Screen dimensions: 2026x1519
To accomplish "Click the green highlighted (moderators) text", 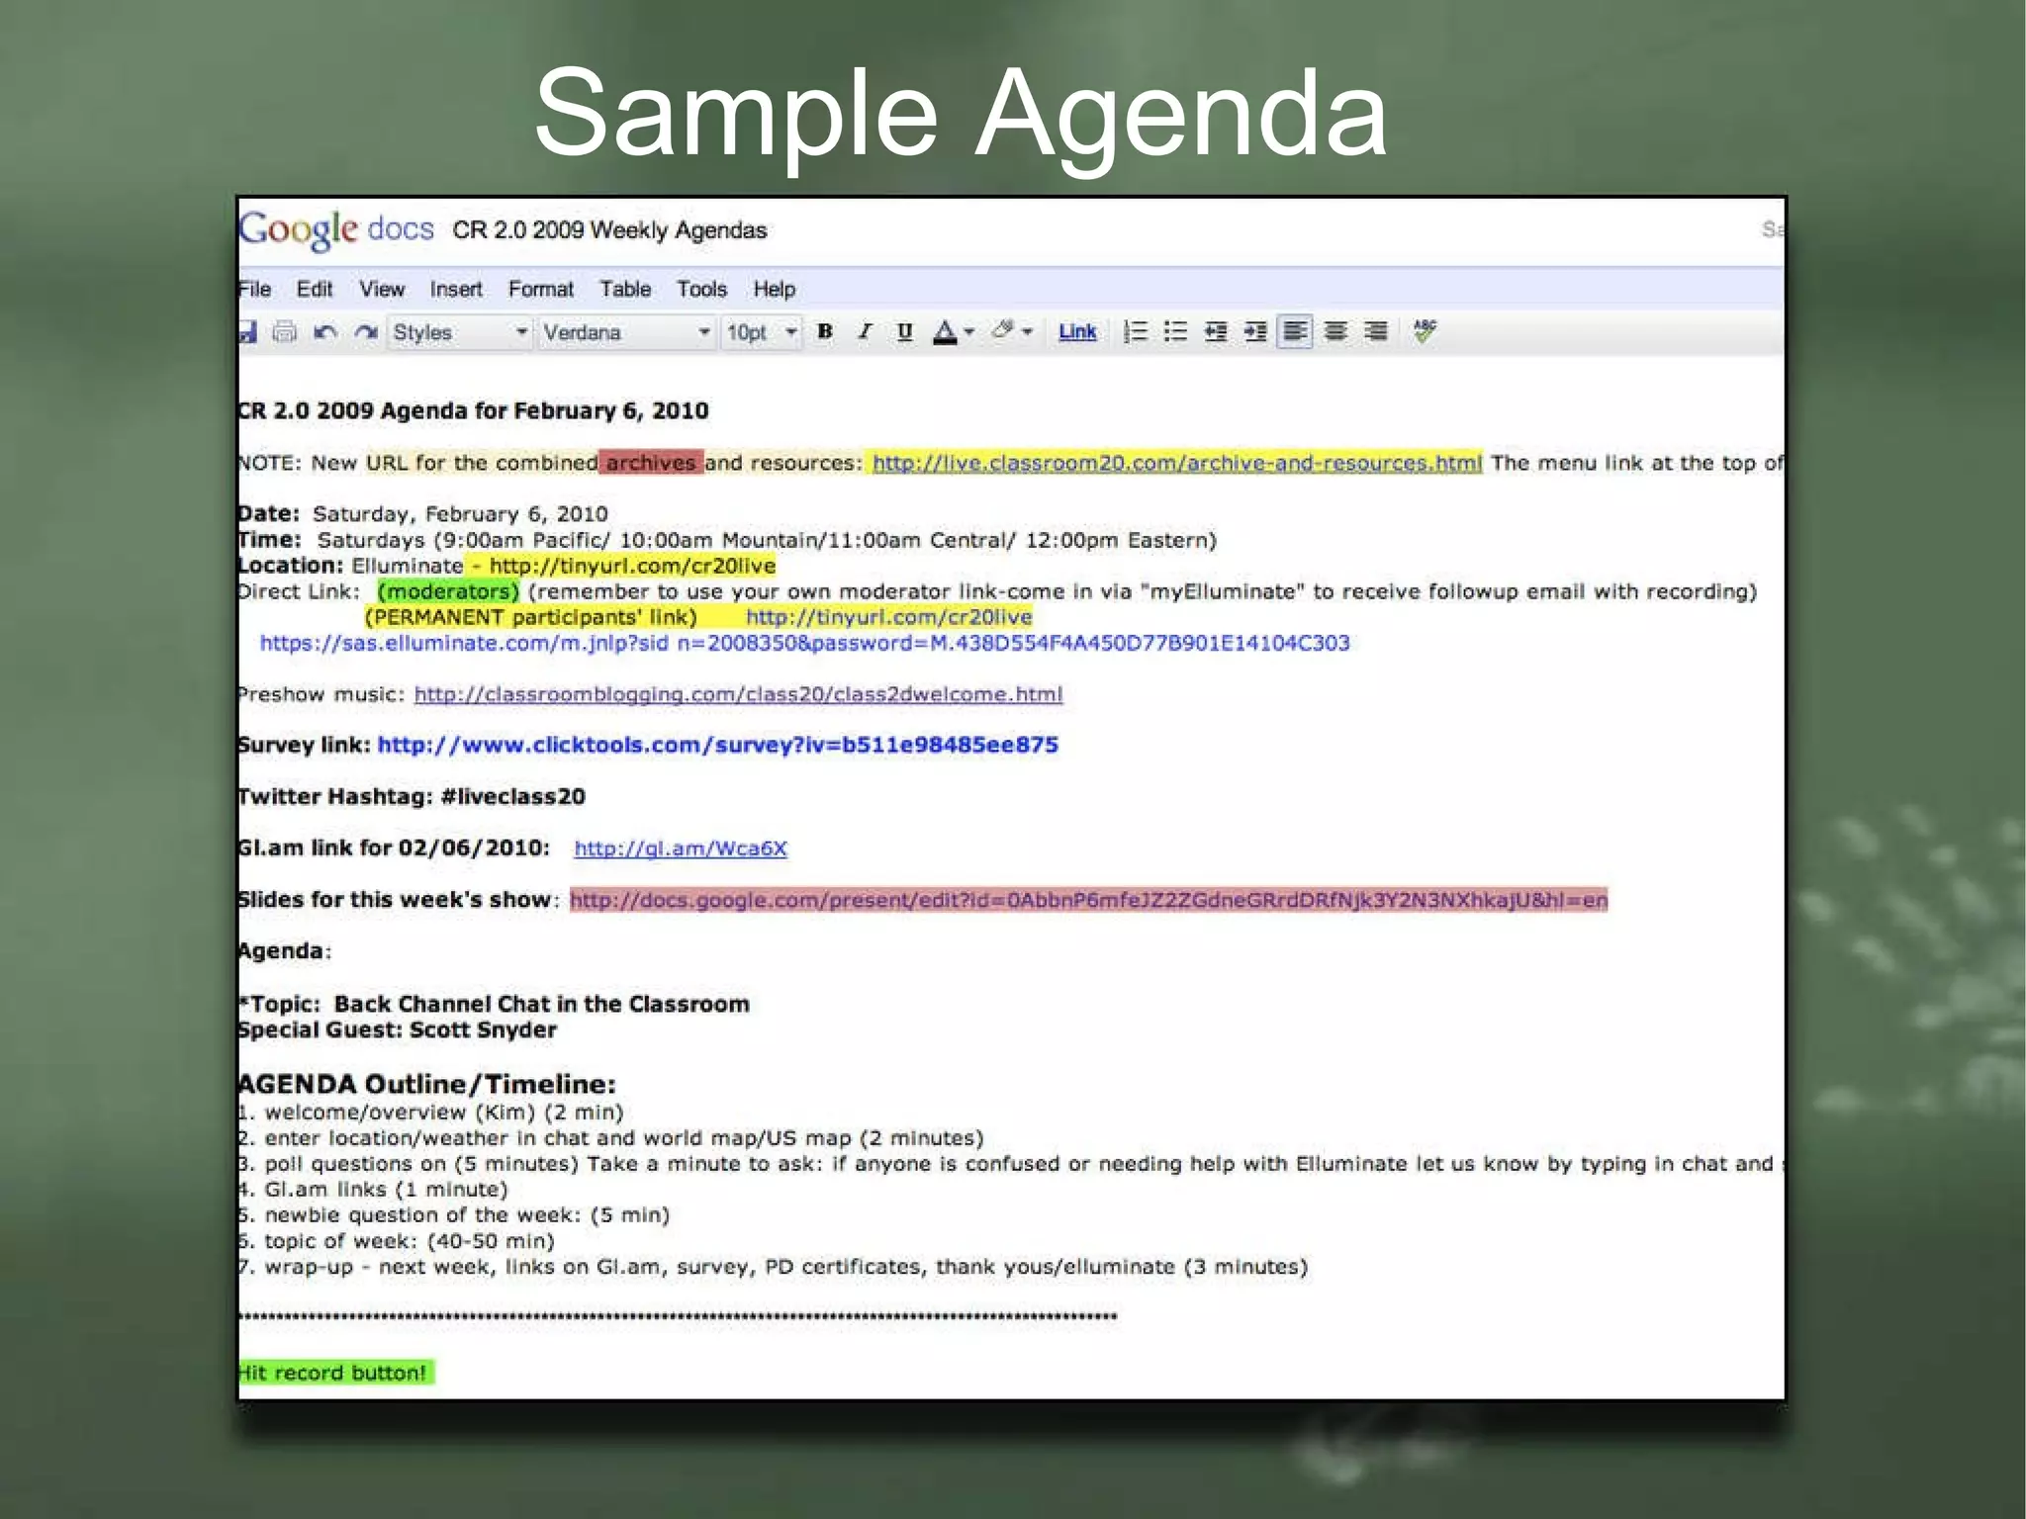I will pos(449,591).
